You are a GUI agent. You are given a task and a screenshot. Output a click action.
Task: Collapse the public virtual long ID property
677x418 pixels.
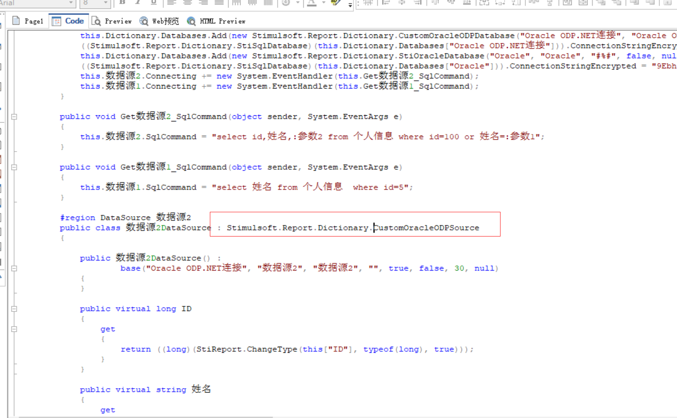[x=14, y=309]
